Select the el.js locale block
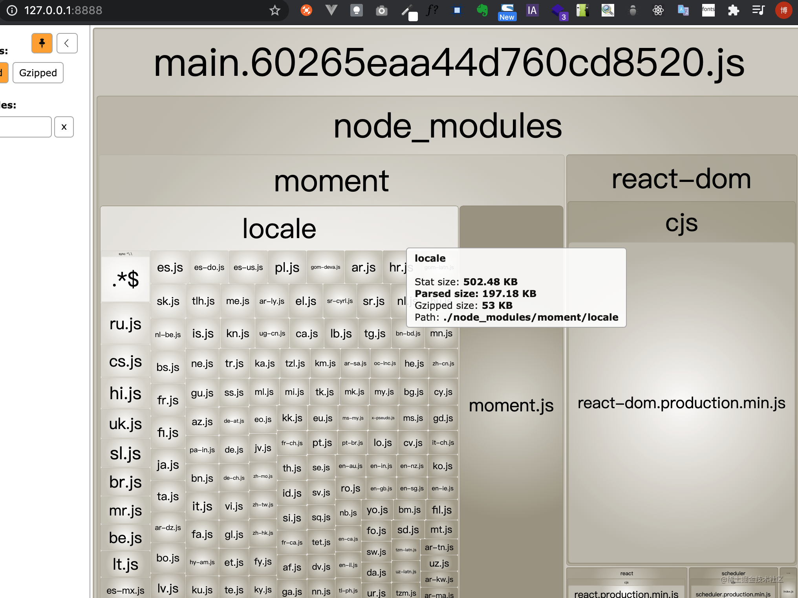The width and height of the screenshot is (798, 598). 306,301
